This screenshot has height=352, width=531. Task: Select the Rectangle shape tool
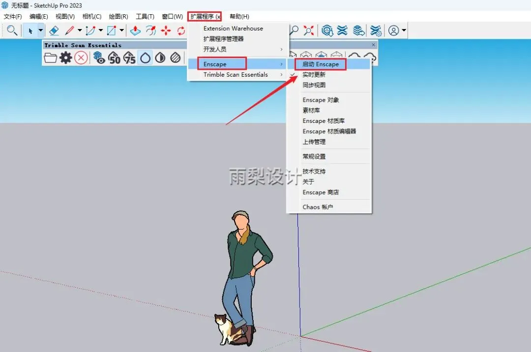click(x=112, y=30)
